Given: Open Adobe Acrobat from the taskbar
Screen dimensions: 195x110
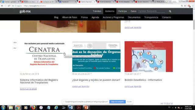Looking at the screenshot, I should 79,108.
